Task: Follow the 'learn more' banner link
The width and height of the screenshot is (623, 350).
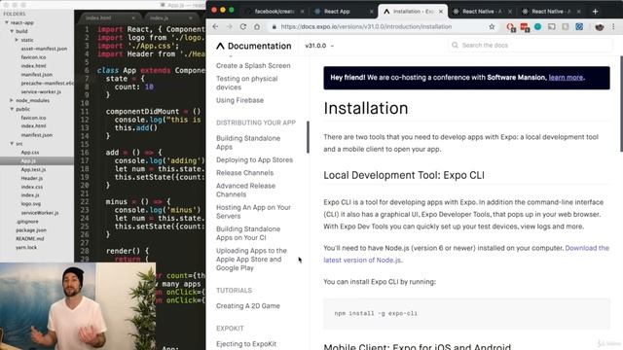Action: 566,78
